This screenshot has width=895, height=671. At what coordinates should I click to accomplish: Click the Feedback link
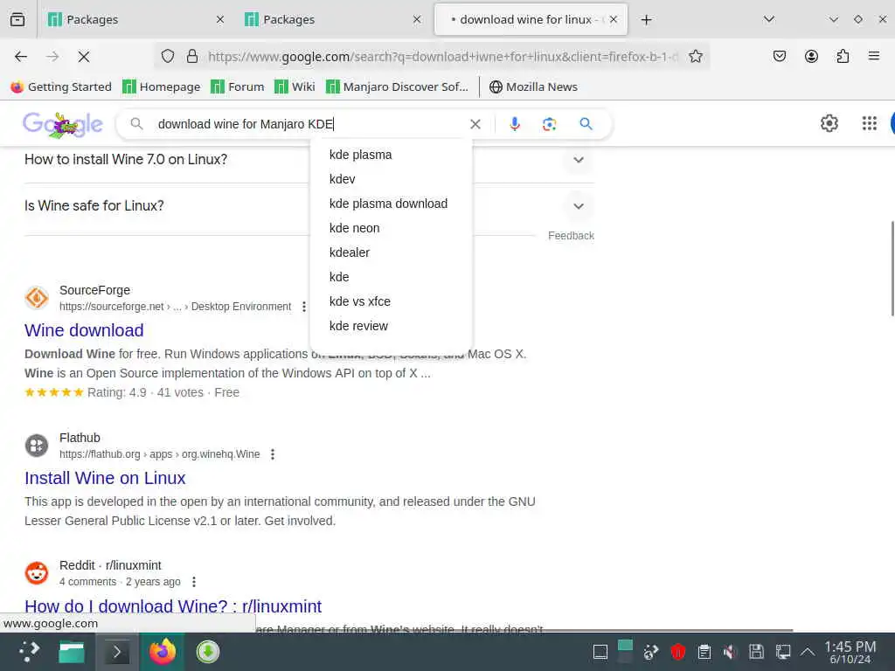(x=571, y=236)
